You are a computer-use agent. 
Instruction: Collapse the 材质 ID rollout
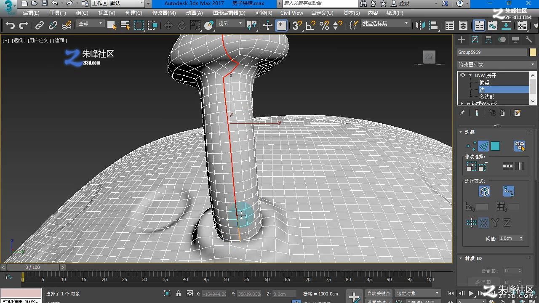click(461, 258)
